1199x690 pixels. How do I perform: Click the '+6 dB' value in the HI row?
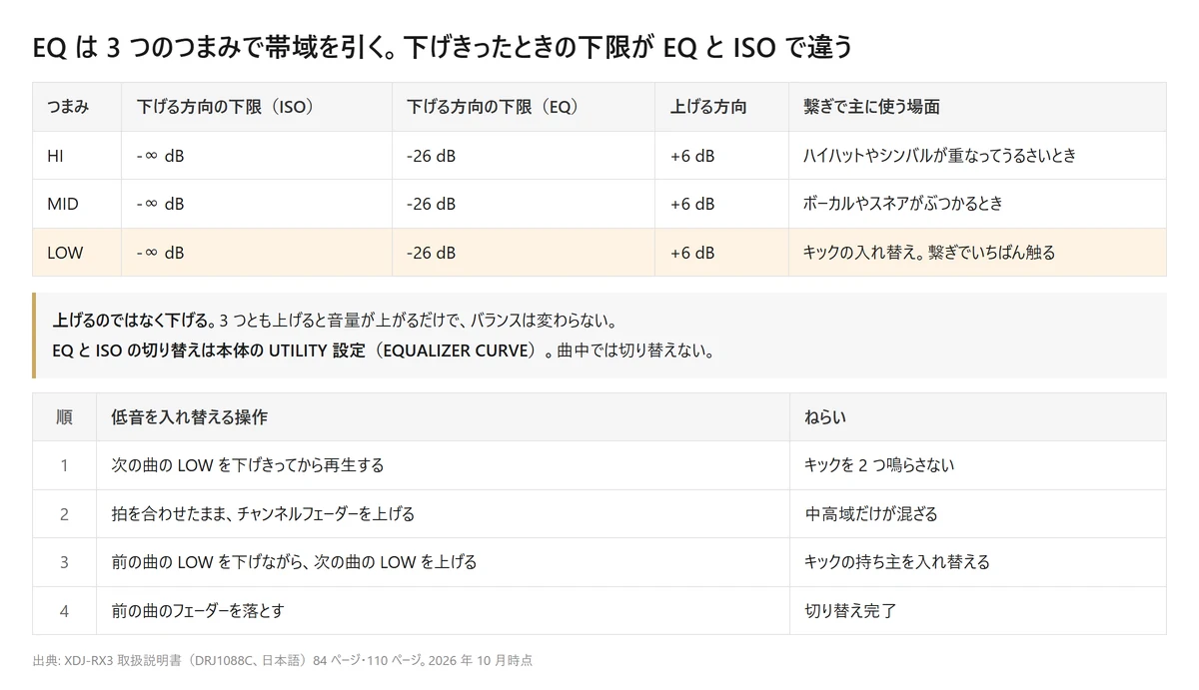tap(721, 156)
